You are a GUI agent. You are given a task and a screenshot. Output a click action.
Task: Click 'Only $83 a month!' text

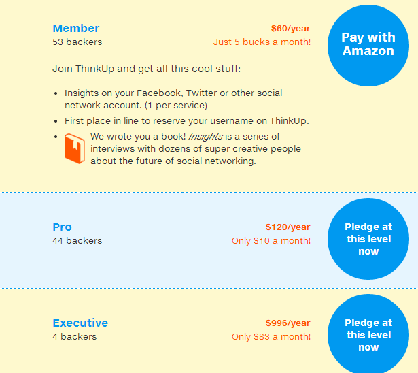[x=271, y=336]
